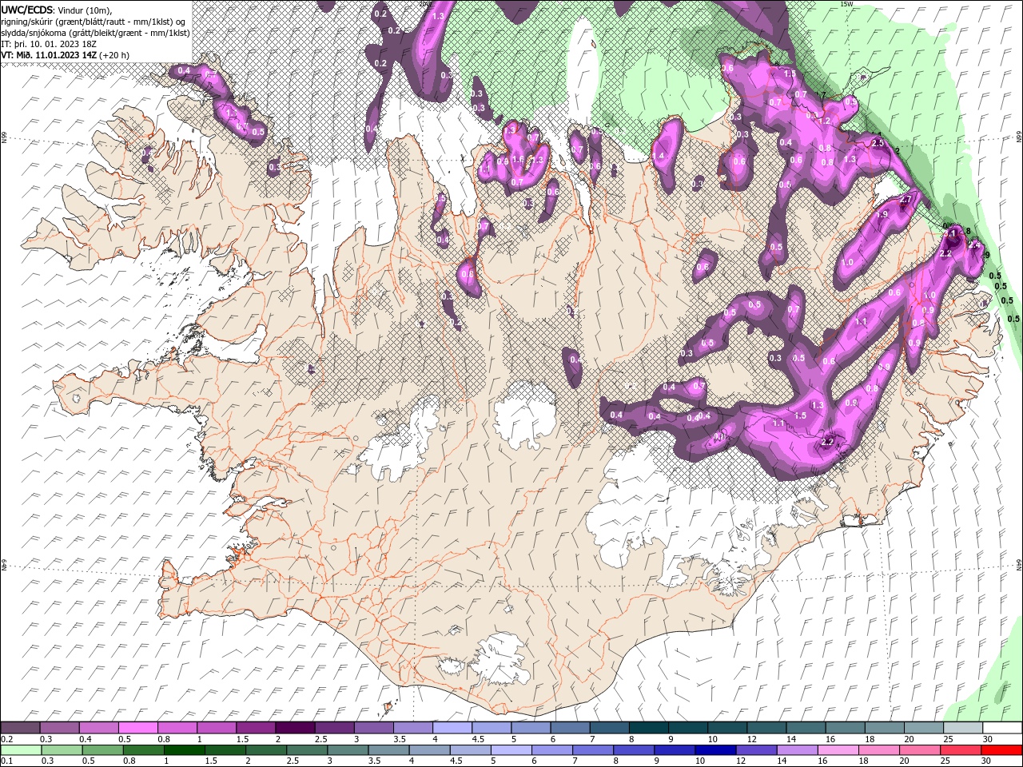The image size is (1023, 767).
Task: Pick the lower legend green swatch starting at 0.5
Action: pyautogui.click(x=102, y=750)
